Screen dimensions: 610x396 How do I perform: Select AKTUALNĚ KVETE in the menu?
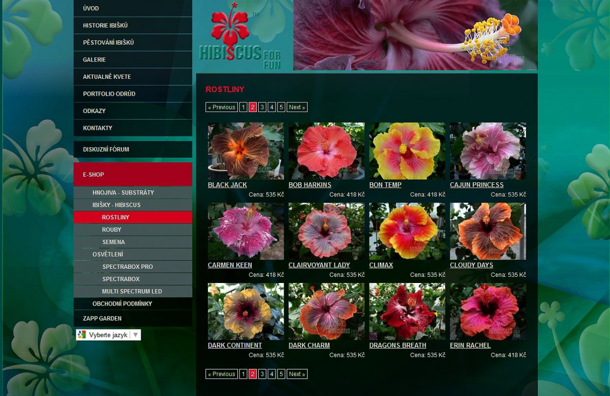pos(133,77)
